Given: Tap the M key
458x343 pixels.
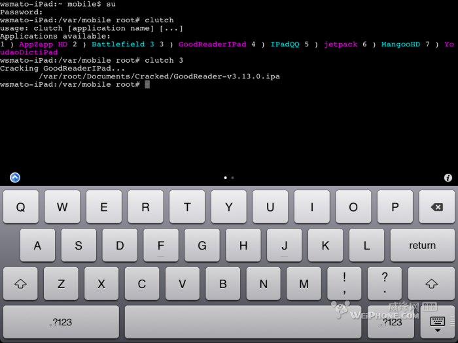Looking at the screenshot, I should coord(304,283).
